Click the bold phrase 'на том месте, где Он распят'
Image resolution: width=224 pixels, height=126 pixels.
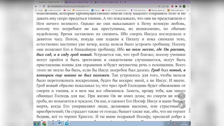coord(155,49)
